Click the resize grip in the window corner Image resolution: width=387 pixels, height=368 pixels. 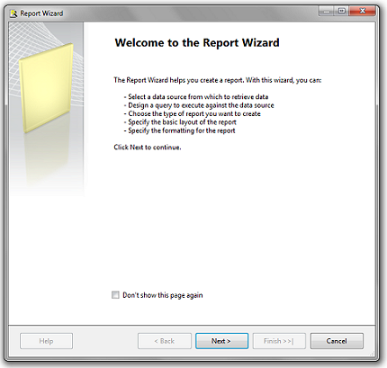point(373,355)
